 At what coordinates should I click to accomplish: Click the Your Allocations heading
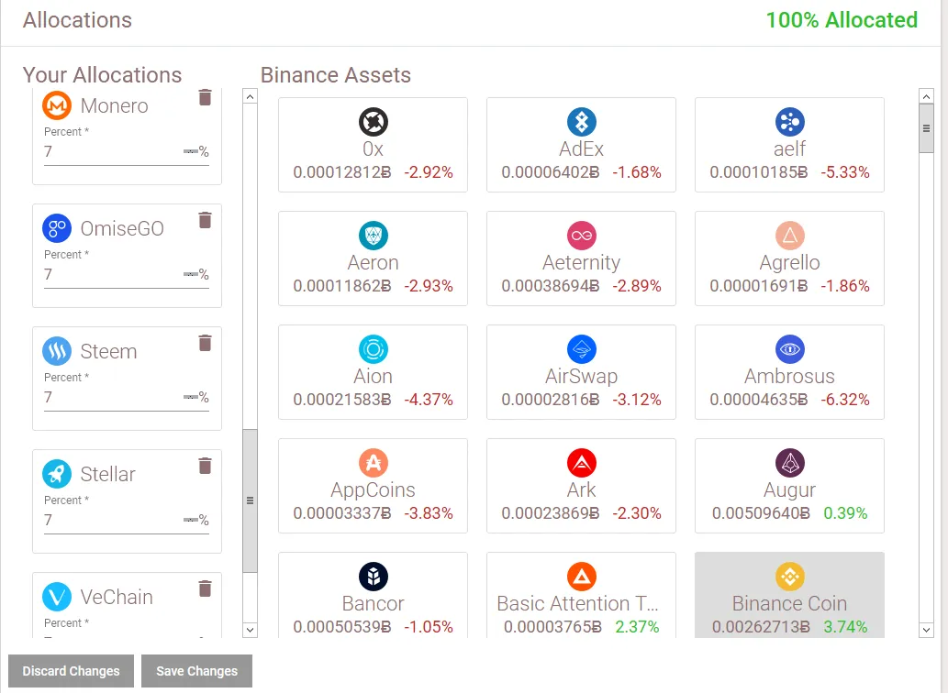102,75
